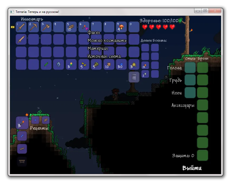The image size is (231, 184).
Task: Click the wood ingredient slot by Рецепты
Action: (x=46, y=120)
